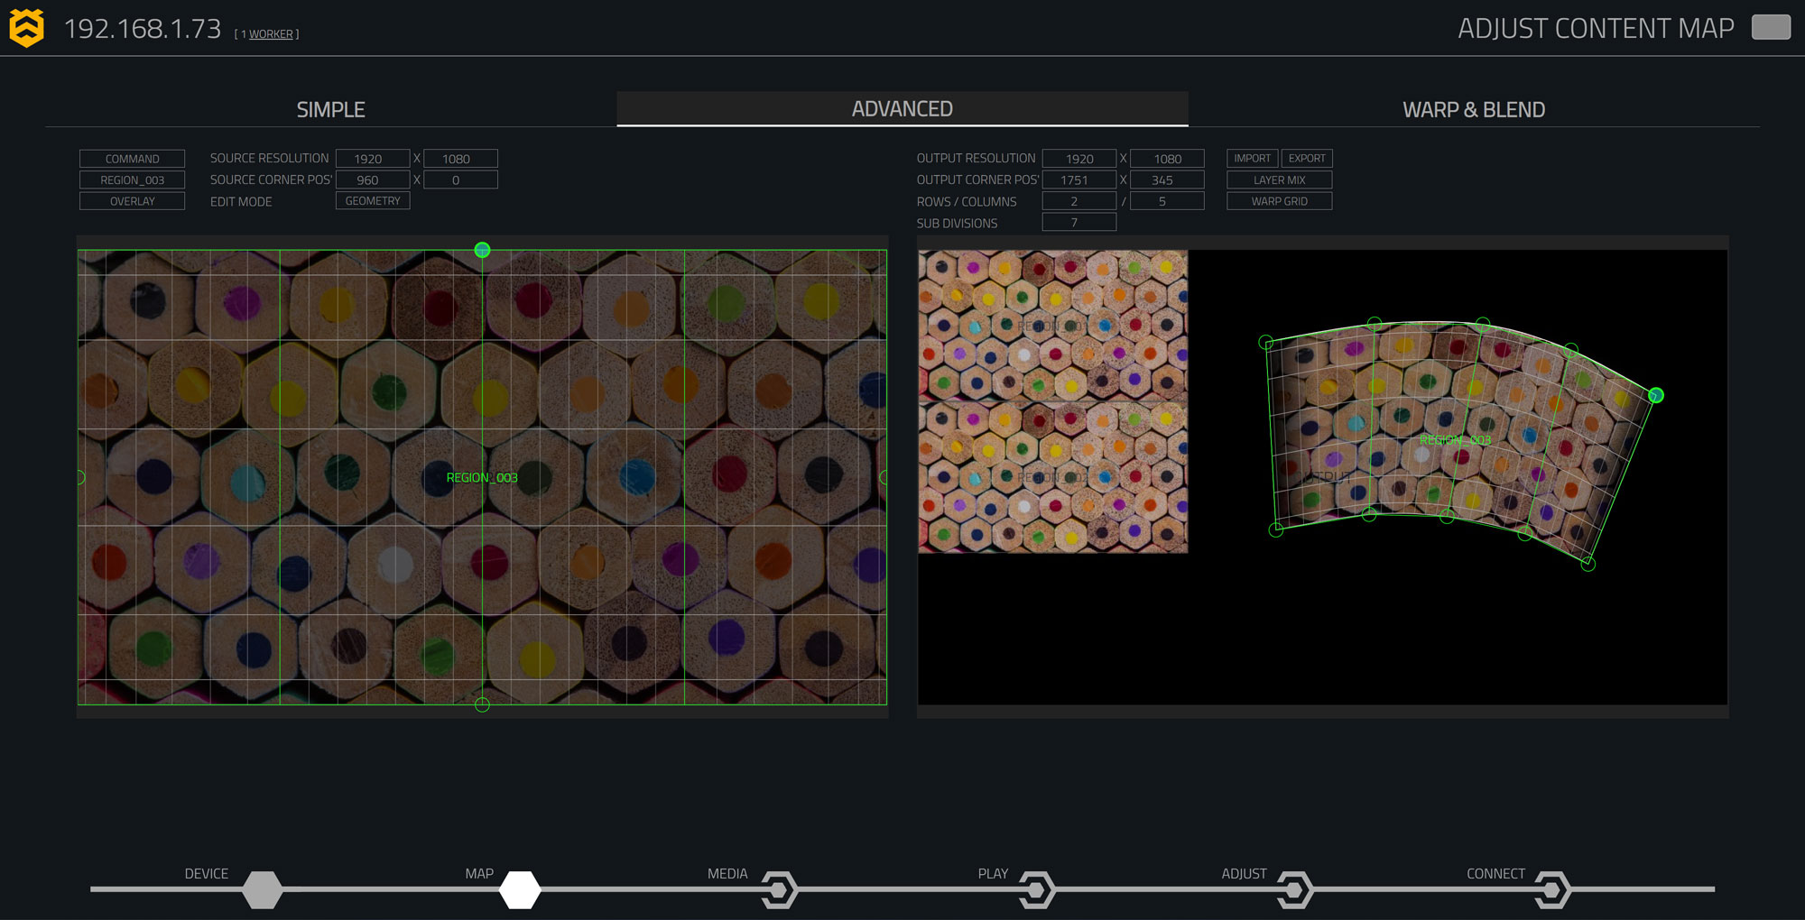1805x920 pixels.
Task: Toggle the Overlay option
Action: [x=132, y=201]
